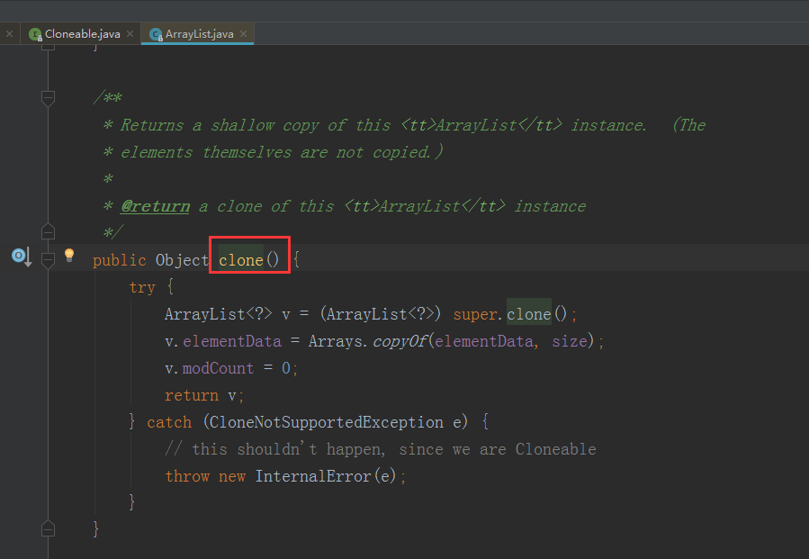Click the variable v in the declaration
809x559 pixels.
[286, 315]
